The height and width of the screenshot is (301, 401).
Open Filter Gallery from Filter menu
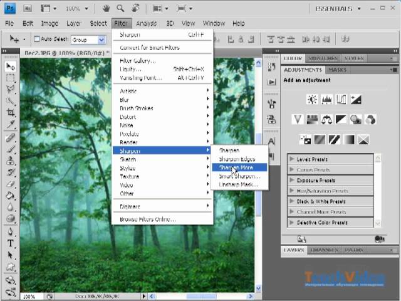162,61
